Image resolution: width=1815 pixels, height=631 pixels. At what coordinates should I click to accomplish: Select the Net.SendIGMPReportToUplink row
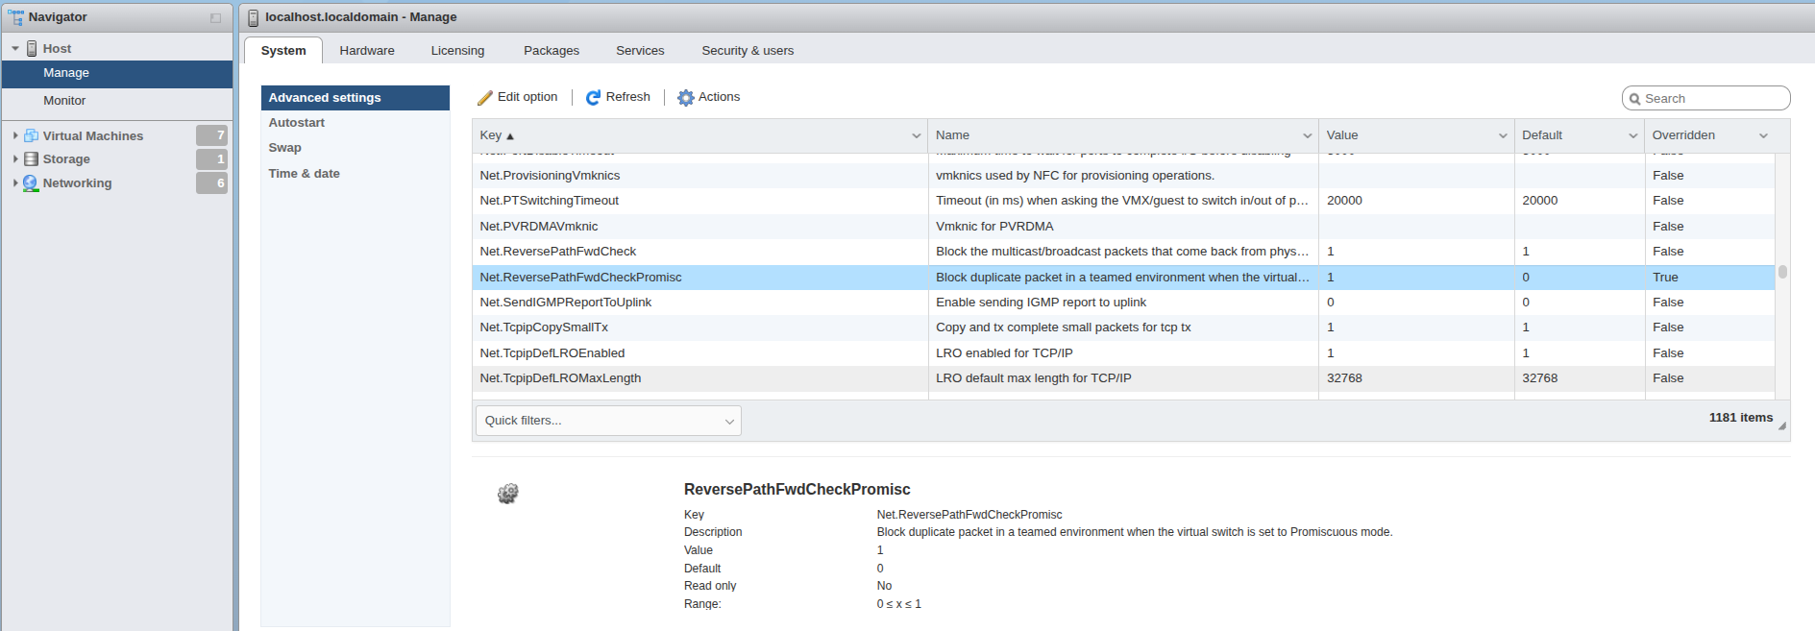(x=566, y=303)
